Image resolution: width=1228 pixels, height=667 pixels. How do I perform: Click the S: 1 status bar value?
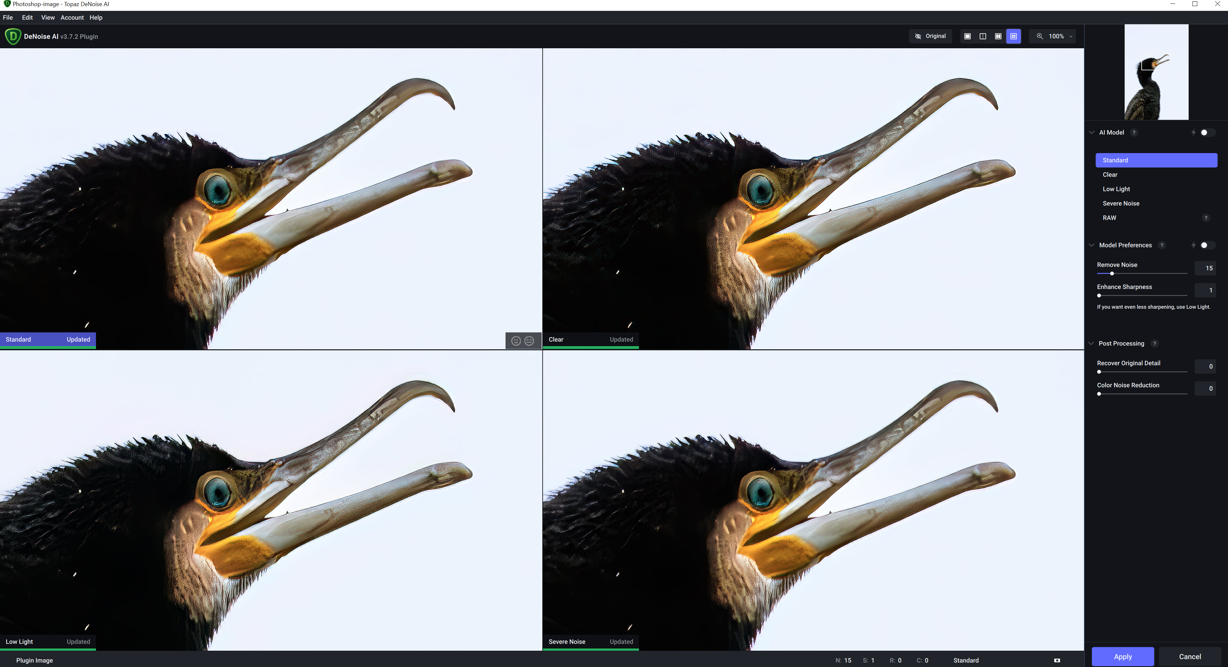pyautogui.click(x=869, y=660)
